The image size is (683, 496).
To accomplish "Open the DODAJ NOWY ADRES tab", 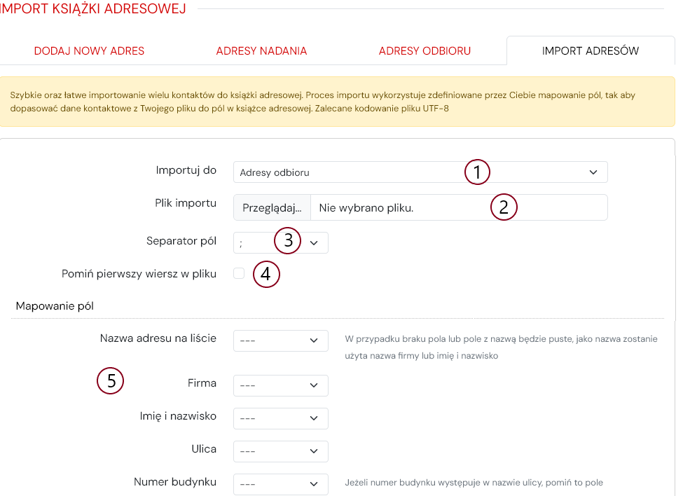I will pos(89,51).
